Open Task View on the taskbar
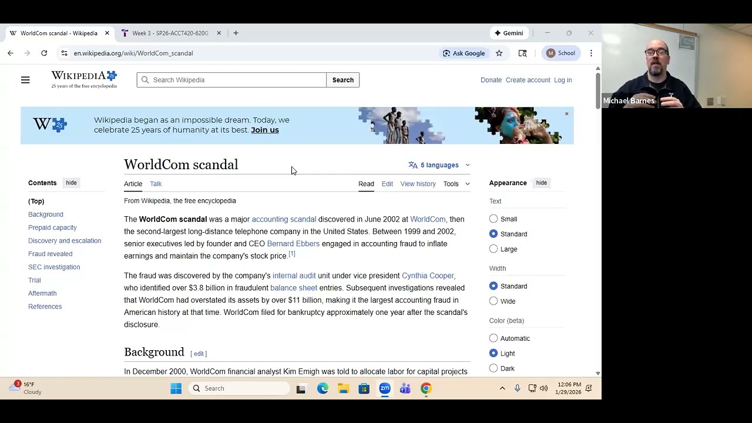The image size is (752, 423). (301, 388)
